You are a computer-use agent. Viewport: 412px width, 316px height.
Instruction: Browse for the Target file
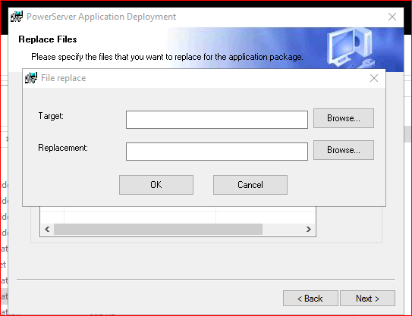[344, 118]
